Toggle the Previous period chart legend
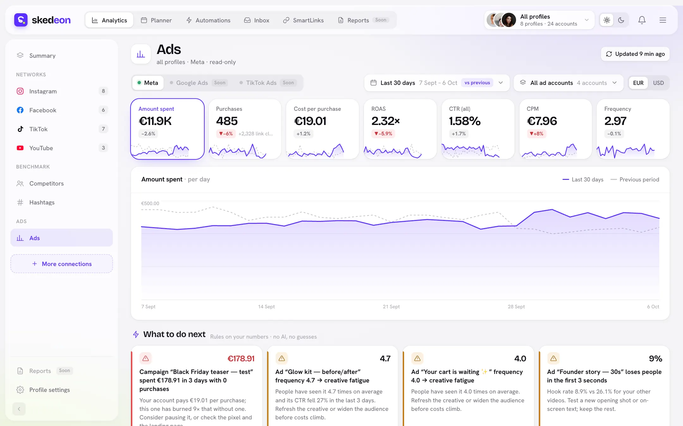Screen dimensions: 683x426 click(635, 180)
